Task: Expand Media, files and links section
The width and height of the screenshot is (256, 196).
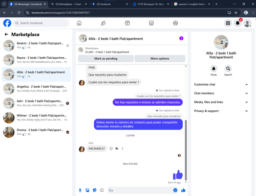Action: 221,102
